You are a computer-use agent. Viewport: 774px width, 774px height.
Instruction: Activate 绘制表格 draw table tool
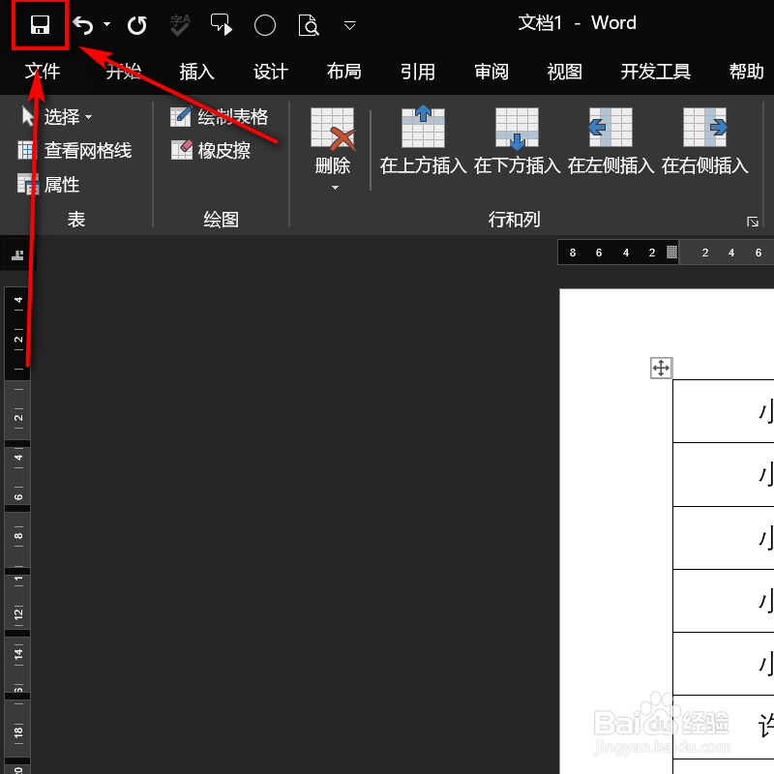point(219,117)
